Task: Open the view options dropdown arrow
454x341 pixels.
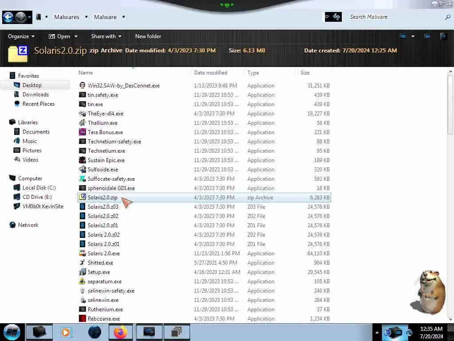Action: pyautogui.click(x=413, y=36)
